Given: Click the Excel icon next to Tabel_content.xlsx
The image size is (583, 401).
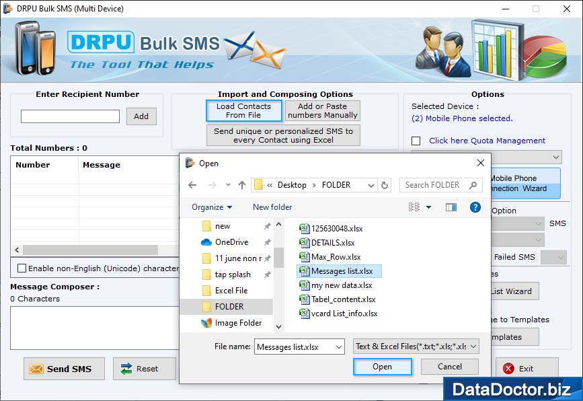Looking at the screenshot, I should 304,299.
